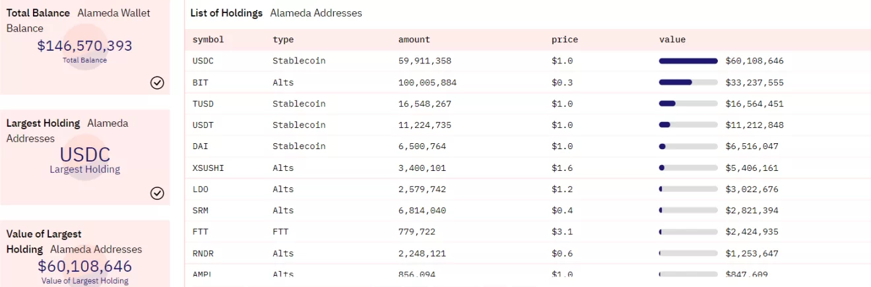Click the $146,570,393 total balance figure
871x287 pixels.
(84, 46)
